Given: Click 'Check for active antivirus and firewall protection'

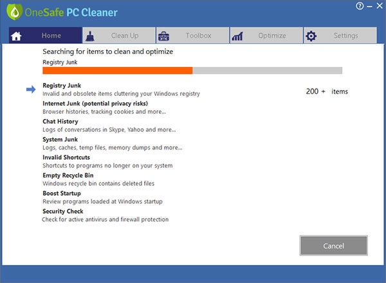Looking at the screenshot, I should click(105, 219).
